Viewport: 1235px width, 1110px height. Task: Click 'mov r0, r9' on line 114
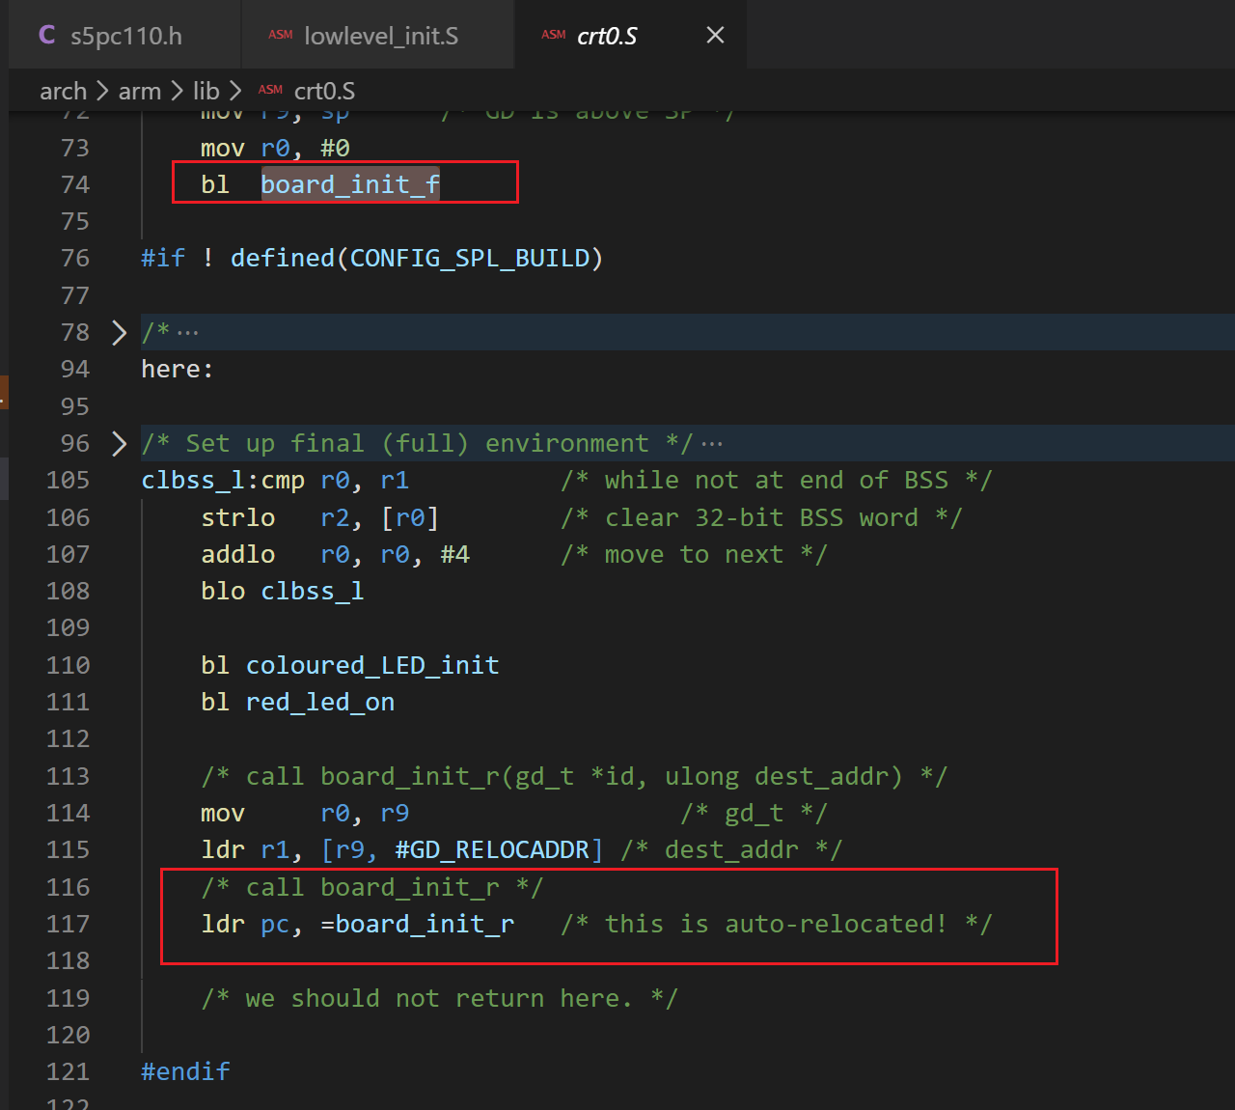tap(305, 813)
